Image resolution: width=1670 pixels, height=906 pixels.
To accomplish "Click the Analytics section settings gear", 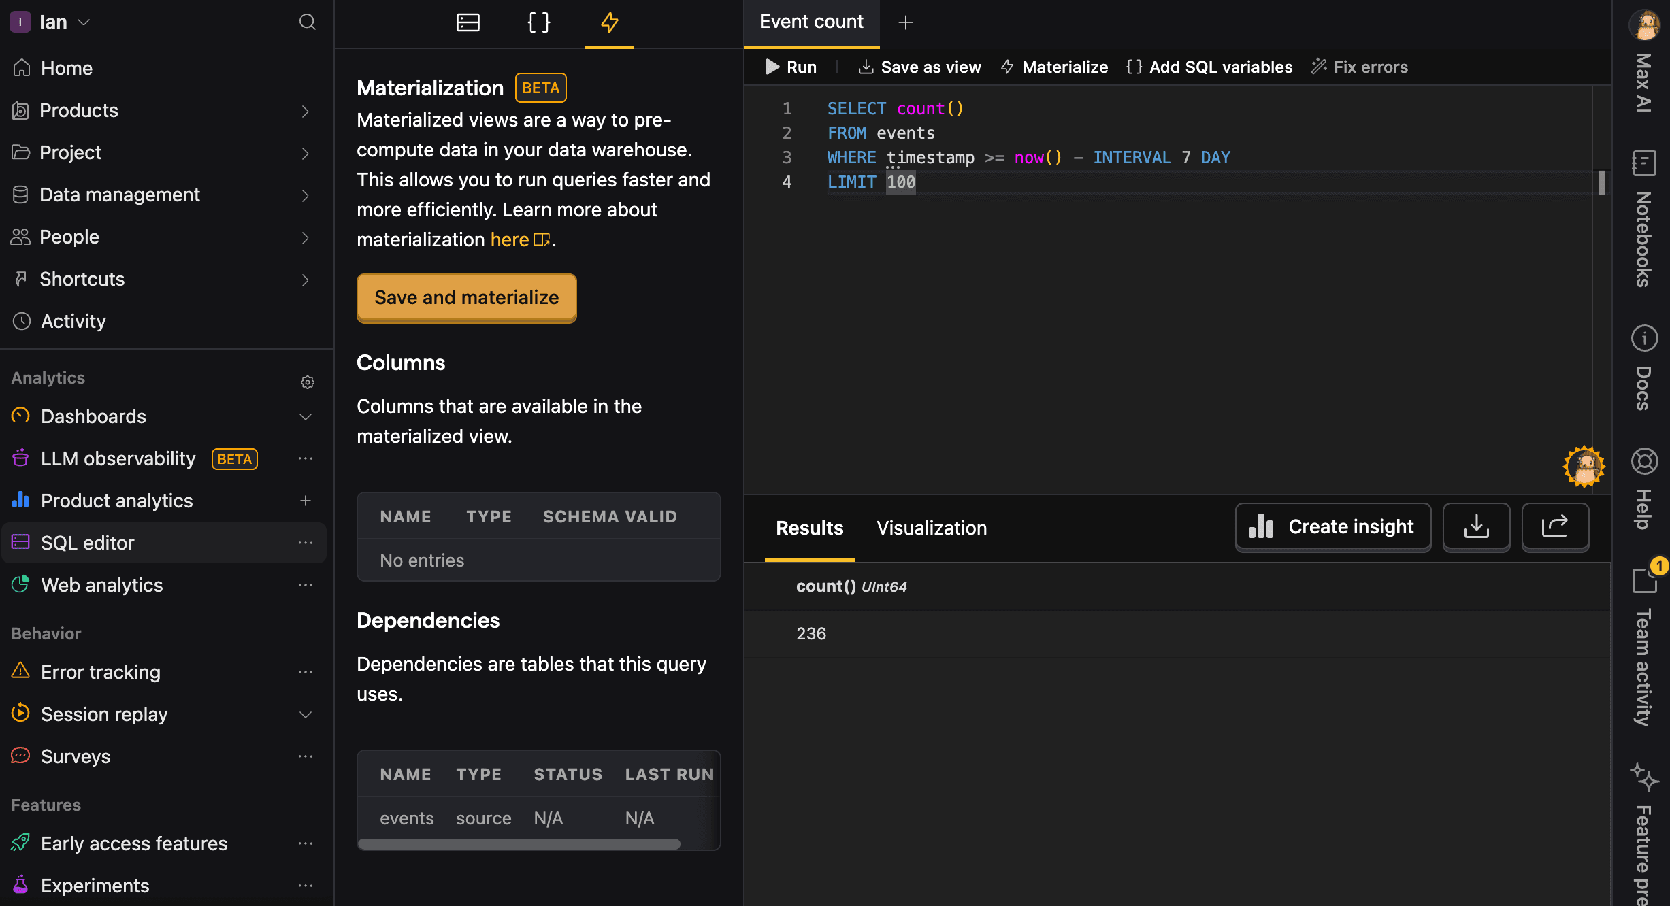I will point(307,382).
